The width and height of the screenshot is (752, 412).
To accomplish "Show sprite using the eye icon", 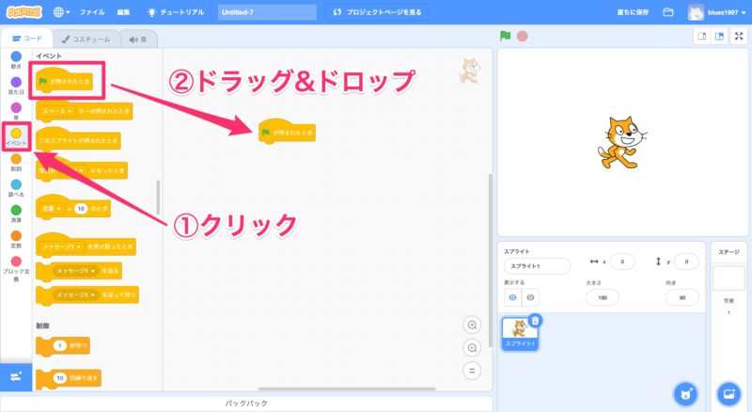I will click(512, 296).
